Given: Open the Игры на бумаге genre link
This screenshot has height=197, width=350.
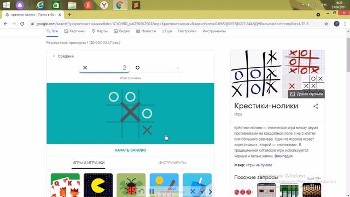Looking at the screenshot, I should pos(259,165).
